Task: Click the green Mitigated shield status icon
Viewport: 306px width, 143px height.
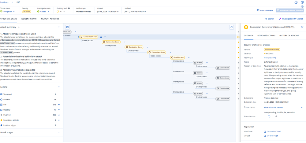Action: [x=1, y=12]
